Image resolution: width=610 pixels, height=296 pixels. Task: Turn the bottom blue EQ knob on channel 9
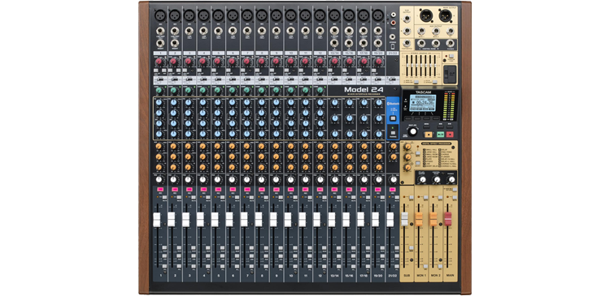pyautogui.click(x=276, y=134)
